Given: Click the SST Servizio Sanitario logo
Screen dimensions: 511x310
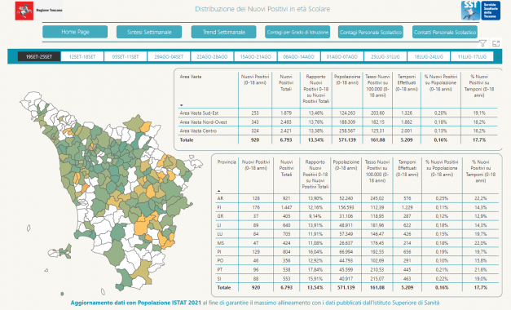Looking at the screenshot, I should [x=481, y=11].
